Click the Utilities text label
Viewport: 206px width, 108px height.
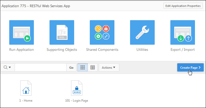tap(142, 50)
